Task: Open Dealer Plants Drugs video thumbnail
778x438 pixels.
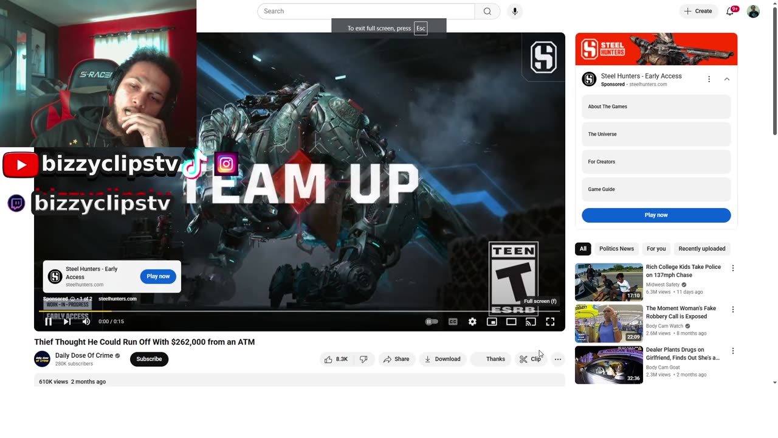Action: tap(609, 365)
